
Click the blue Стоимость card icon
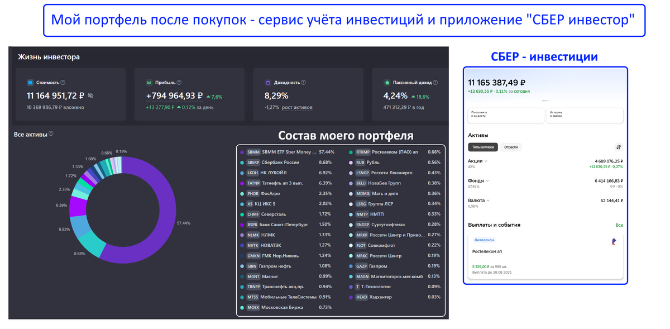click(x=30, y=82)
